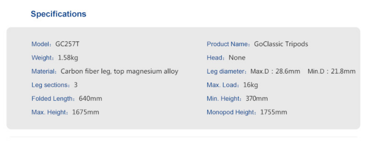This screenshot has width=367, height=142.
Task: Select the 640mm folded length value
Action: (90, 99)
